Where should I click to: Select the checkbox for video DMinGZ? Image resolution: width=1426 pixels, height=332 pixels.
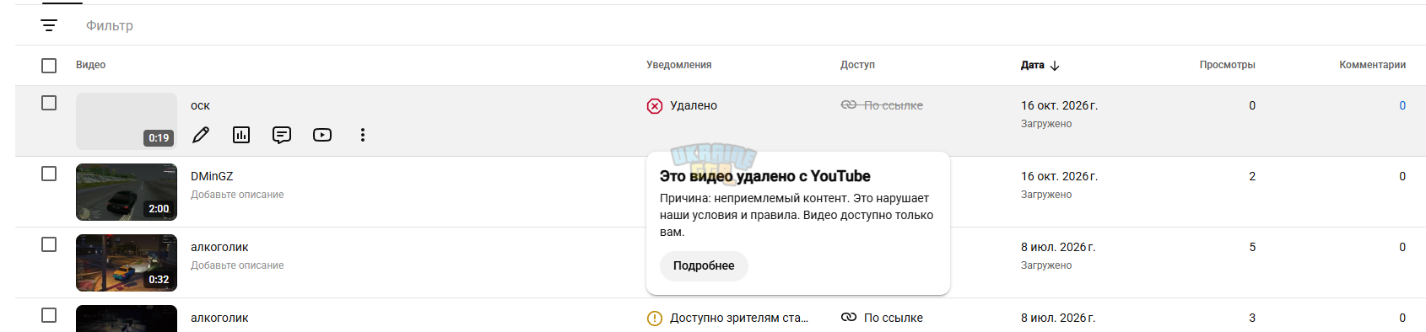[49, 174]
